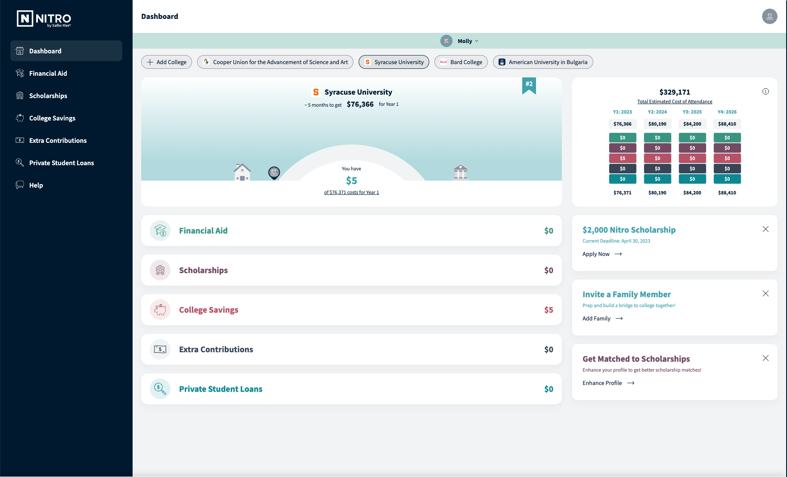The image size is (787, 477).
Task: Click the $2,000 Nitro Scholarship heading
Action: coord(629,230)
